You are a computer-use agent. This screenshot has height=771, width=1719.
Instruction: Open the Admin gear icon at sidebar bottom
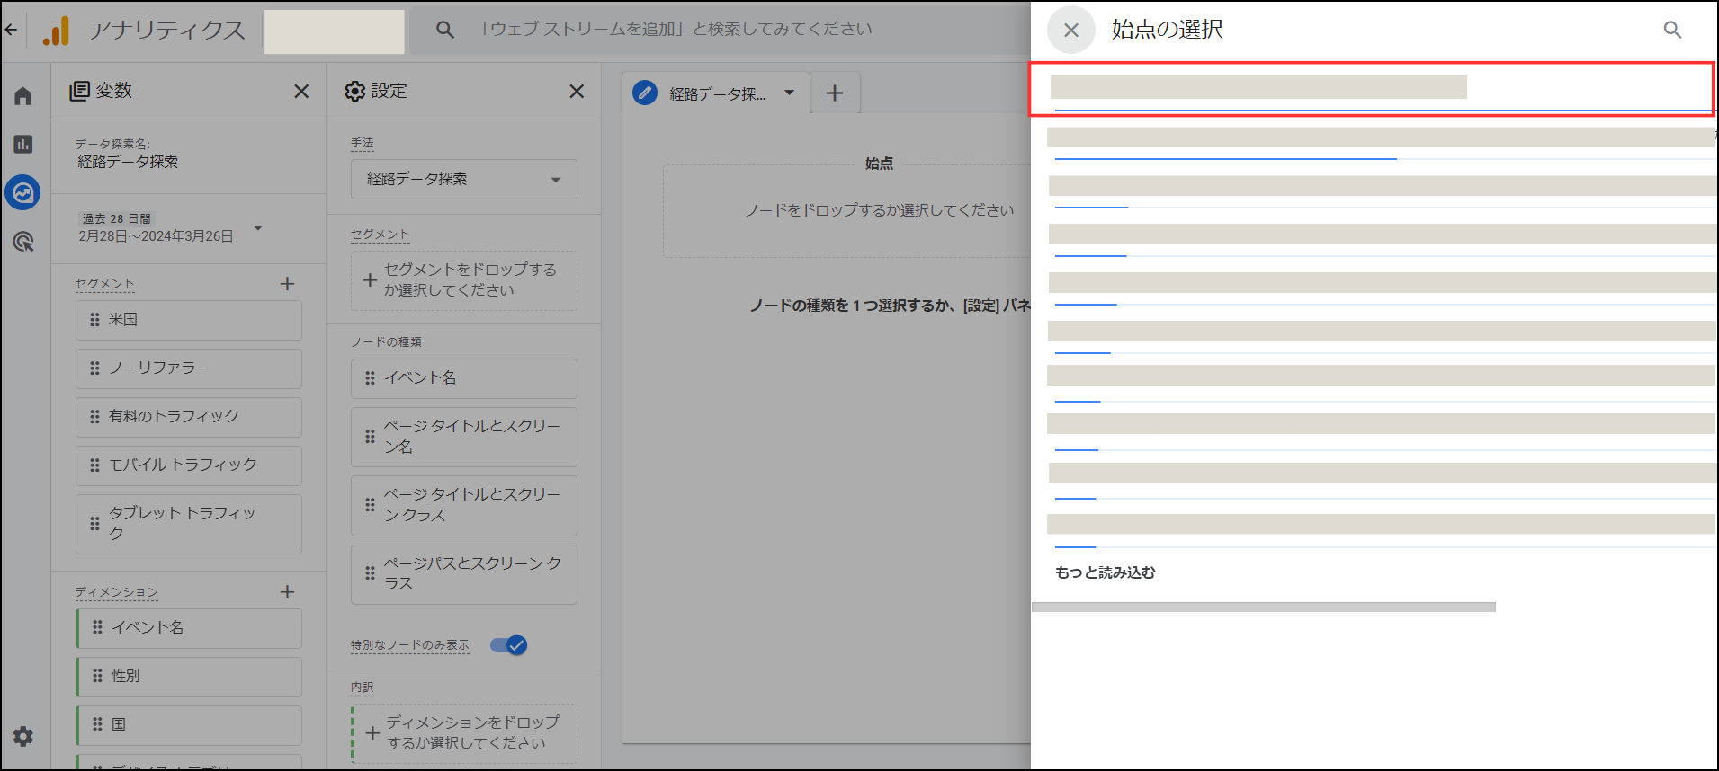pyautogui.click(x=23, y=737)
